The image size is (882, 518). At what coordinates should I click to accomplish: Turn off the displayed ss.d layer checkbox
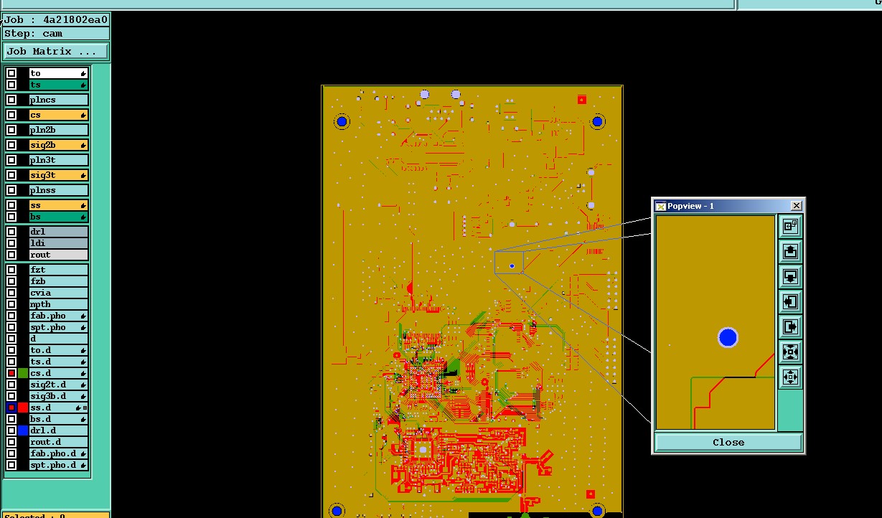pos(11,408)
